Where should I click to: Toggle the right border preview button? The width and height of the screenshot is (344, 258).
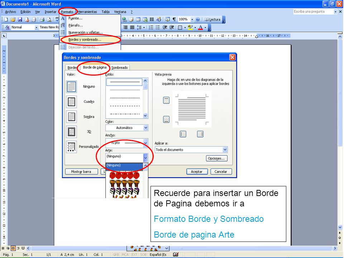coord(200,134)
